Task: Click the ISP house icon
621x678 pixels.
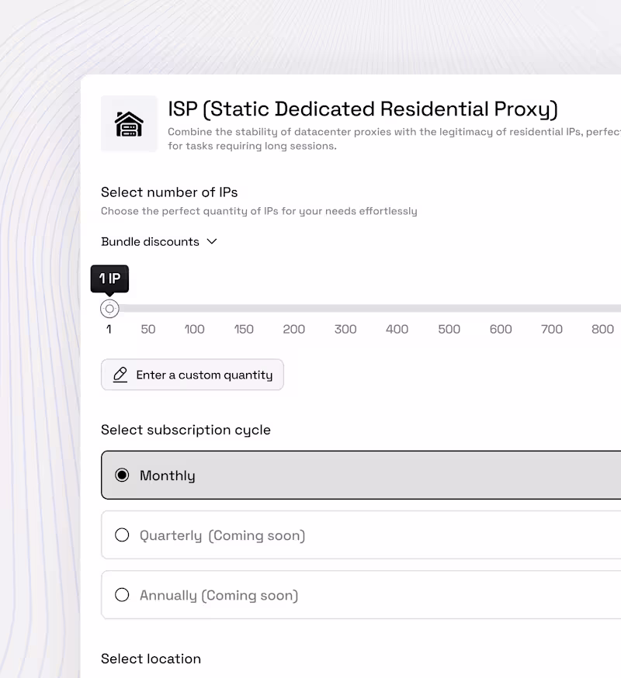Action: [129, 123]
